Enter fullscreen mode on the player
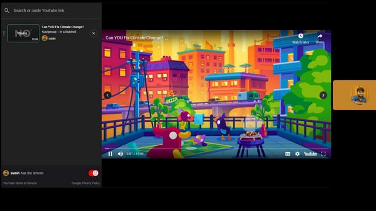376x211 pixels. coord(323,154)
